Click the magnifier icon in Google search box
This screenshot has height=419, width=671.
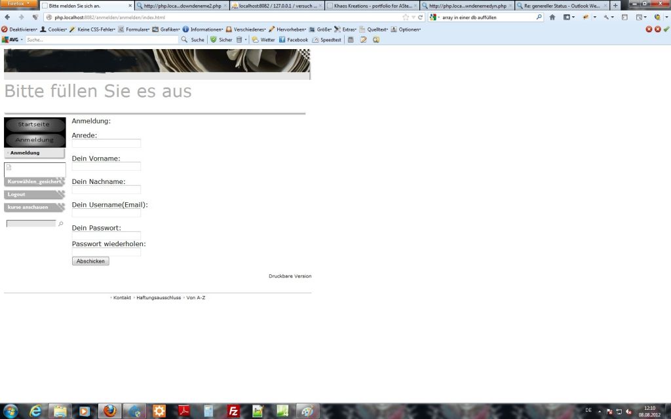point(539,17)
